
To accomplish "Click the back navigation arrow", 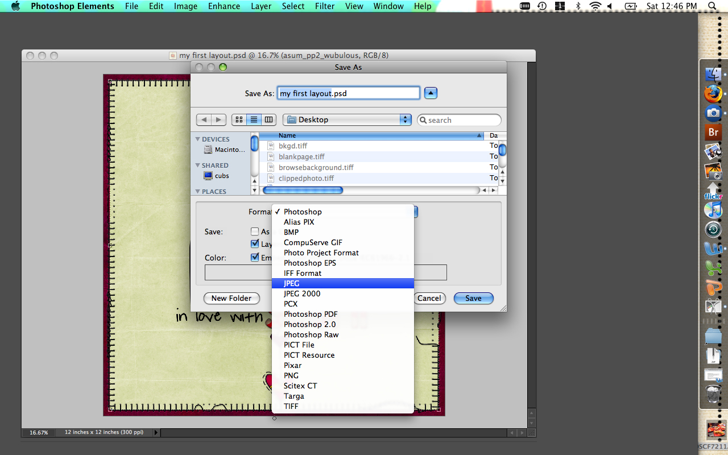I will (204, 119).
